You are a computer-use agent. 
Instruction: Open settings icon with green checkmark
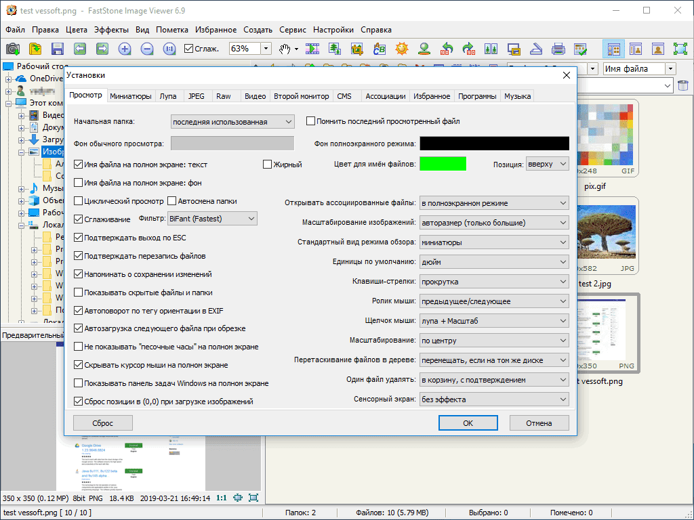tap(581, 49)
